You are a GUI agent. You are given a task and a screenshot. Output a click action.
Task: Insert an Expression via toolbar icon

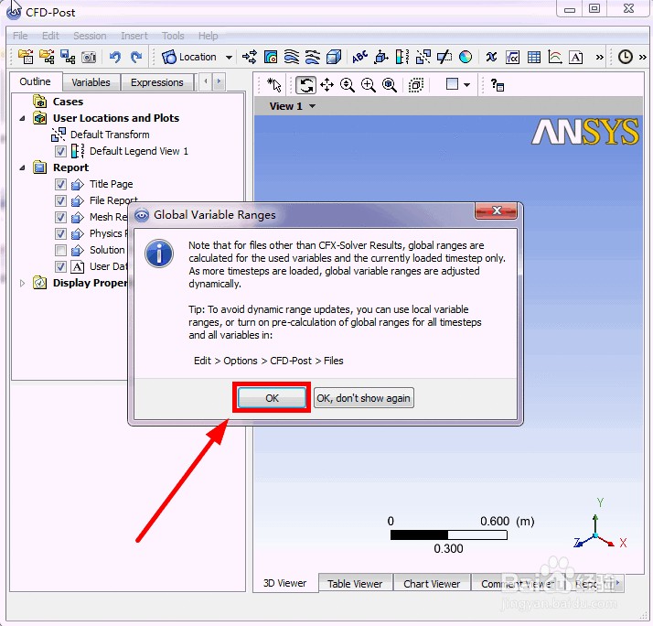point(512,57)
